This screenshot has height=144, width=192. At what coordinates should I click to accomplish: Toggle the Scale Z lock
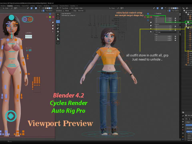coord(175,40)
